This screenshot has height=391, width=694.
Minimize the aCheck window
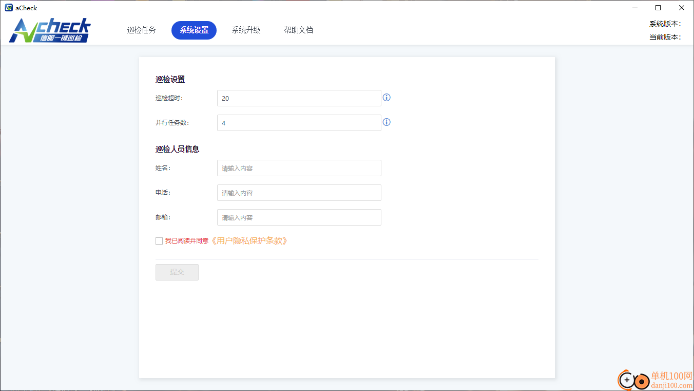pos(635,8)
